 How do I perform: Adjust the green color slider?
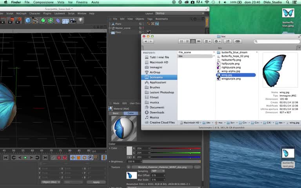176,153
